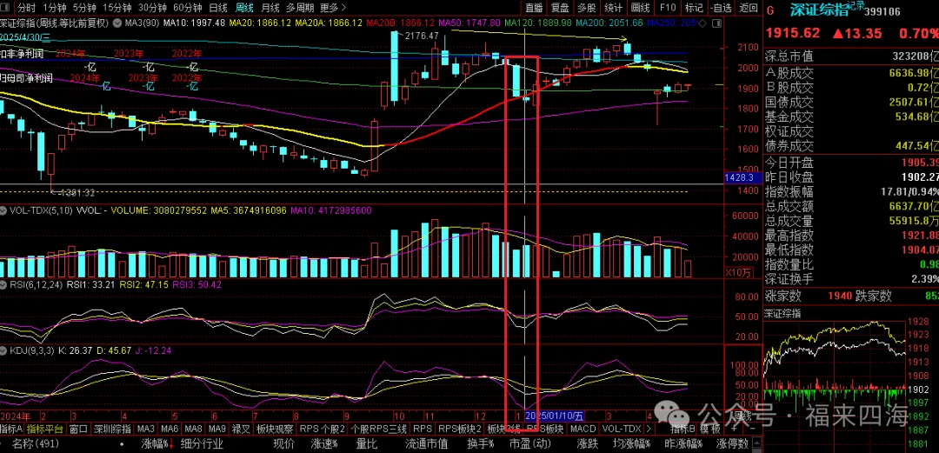Sort by the 涨速% column header
Image resolution: width=939 pixels, height=453 pixels.
325,444
